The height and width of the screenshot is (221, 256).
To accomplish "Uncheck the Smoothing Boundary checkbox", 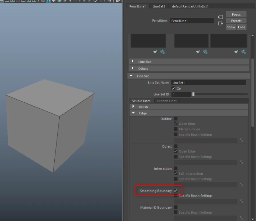I will (x=175, y=191).
